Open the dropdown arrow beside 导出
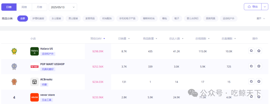270x104 pixels. click(x=265, y=7)
